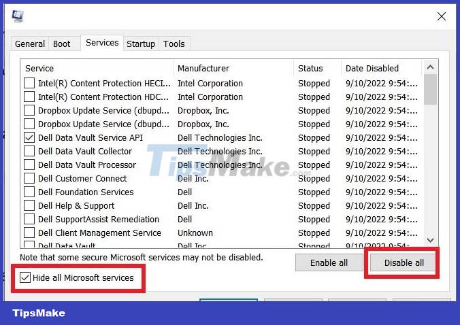Click Stopped status of Dell Help & Support
Image resolution: width=460 pixels, height=325 pixels.
(314, 206)
